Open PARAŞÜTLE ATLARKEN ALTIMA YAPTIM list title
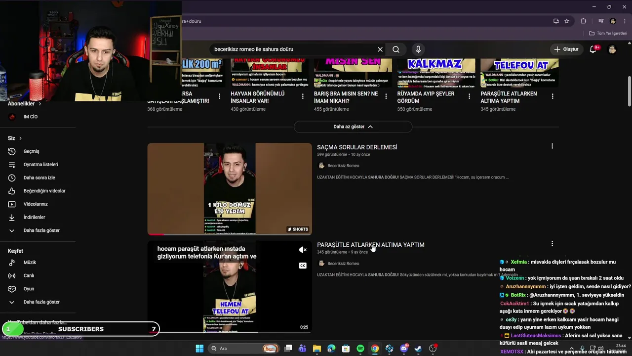Image resolution: width=632 pixels, height=356 pixels. (x=371, y=245)
